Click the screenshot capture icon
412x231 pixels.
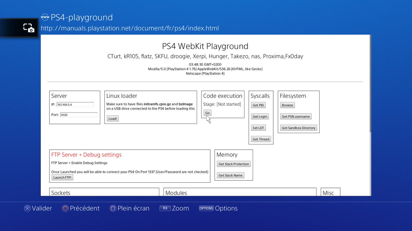click(28, 28)
